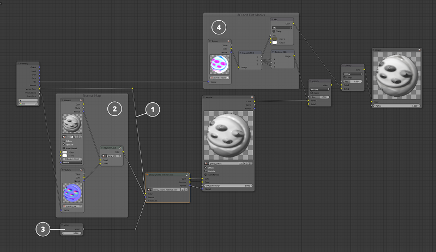This screenshot has width=436, height=252.
Task: Open the Mix node blend type dropdown
Action: 281,27
